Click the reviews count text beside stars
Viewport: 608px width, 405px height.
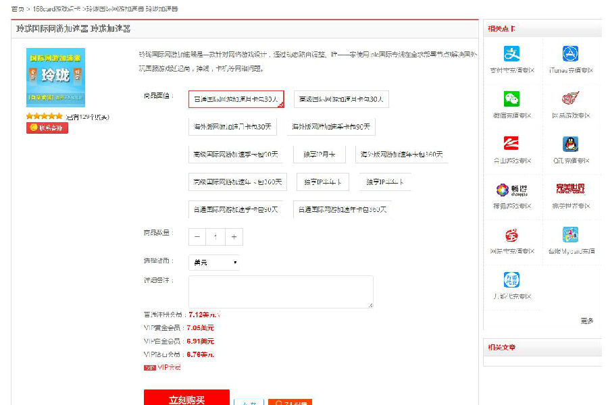pos(88,117)
